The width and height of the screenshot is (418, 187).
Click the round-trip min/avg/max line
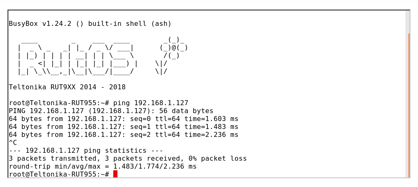(x=102, y=167)
